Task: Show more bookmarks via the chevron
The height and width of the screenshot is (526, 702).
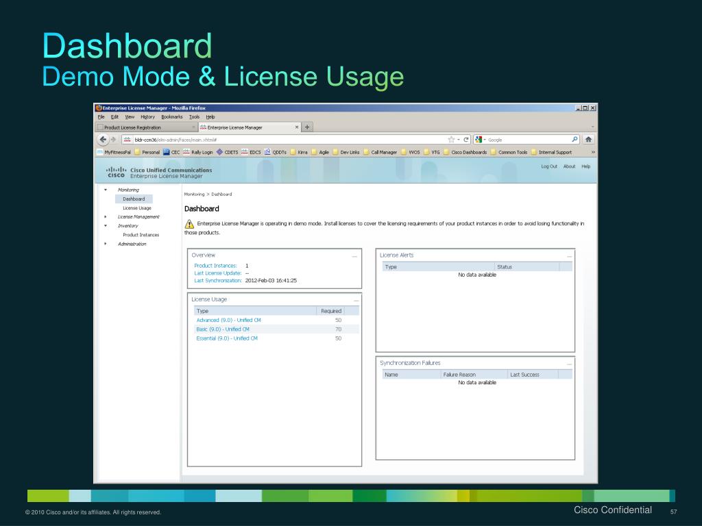Action: pos(593,152)
